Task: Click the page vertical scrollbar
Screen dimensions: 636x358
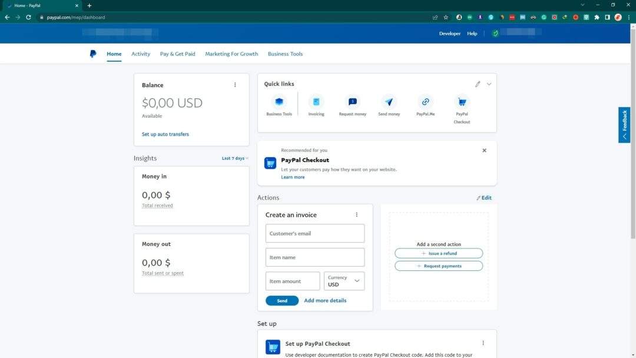Action: (x=632, y=134)
